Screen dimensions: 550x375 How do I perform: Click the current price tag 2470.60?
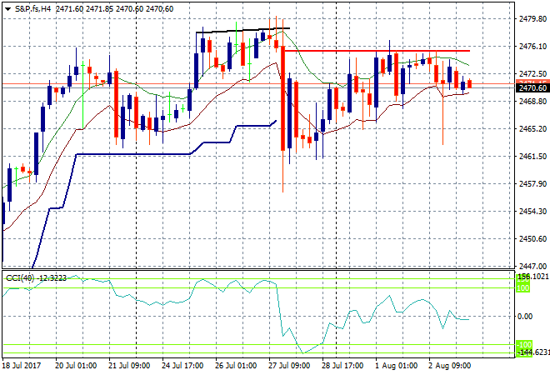pyautogui.click(x=532, y=88)
